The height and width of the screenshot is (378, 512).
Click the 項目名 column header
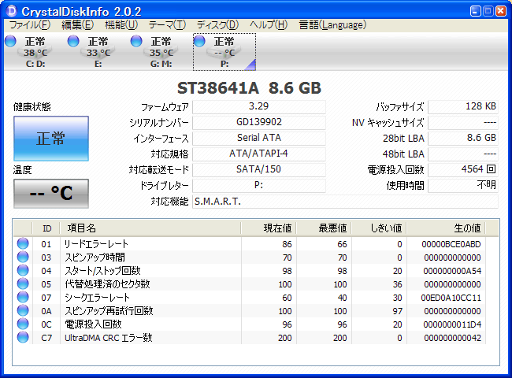[150, 228]
